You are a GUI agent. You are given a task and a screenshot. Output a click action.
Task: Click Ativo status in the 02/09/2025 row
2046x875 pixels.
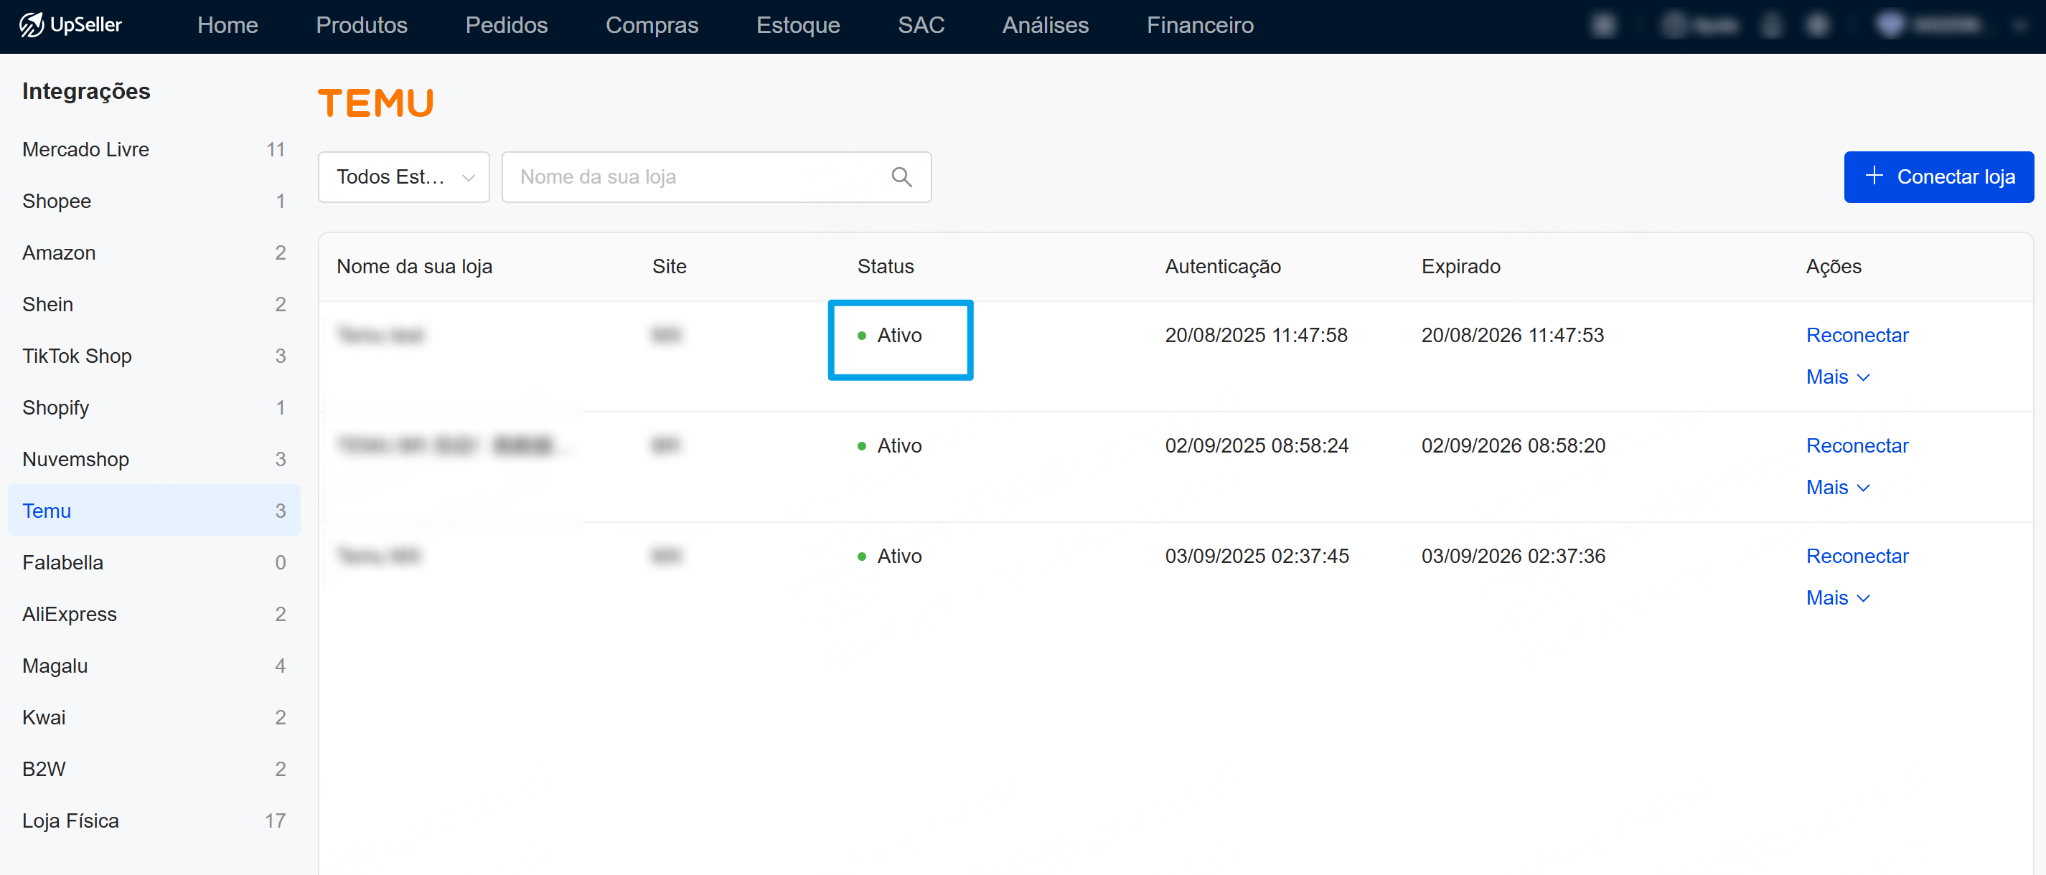(x=890, y=445)
